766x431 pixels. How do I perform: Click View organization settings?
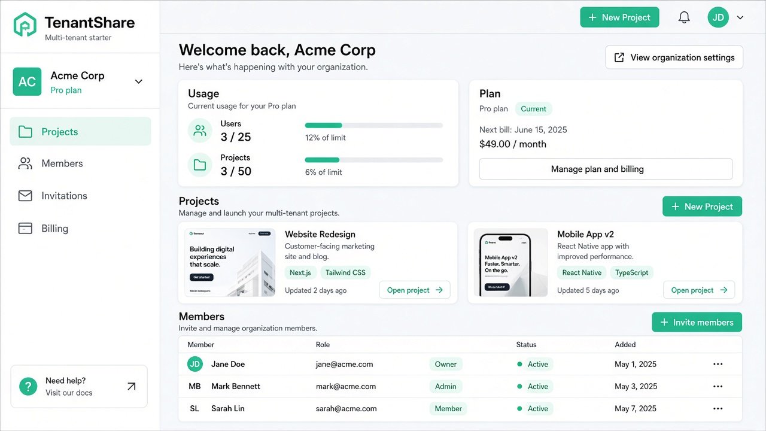[674, 57]
